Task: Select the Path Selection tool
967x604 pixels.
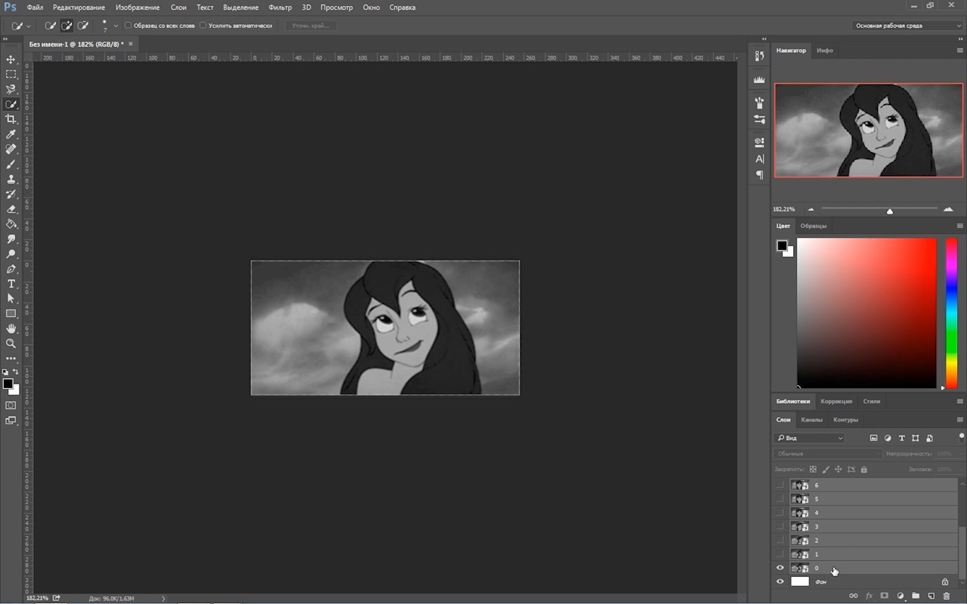Action: click(11, 298)
